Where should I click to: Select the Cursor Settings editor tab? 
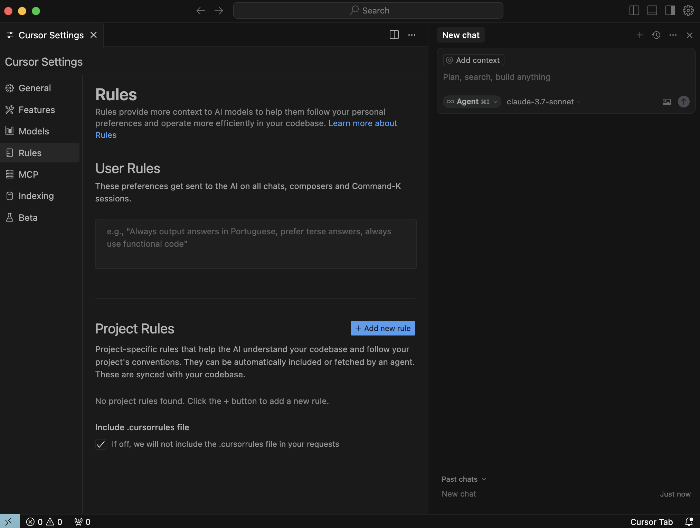(x=51, y=35)
